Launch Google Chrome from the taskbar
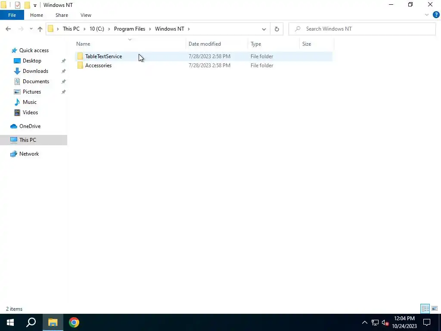This screenshot has width=441, height=331. click(74, 322)
